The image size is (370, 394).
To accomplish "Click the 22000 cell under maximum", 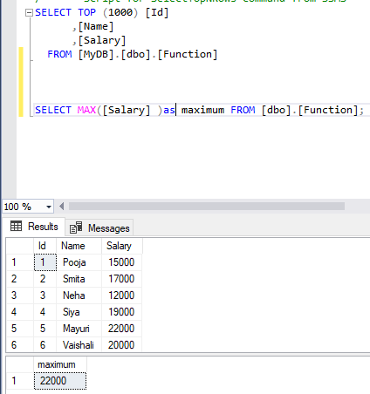I will 60,381.
